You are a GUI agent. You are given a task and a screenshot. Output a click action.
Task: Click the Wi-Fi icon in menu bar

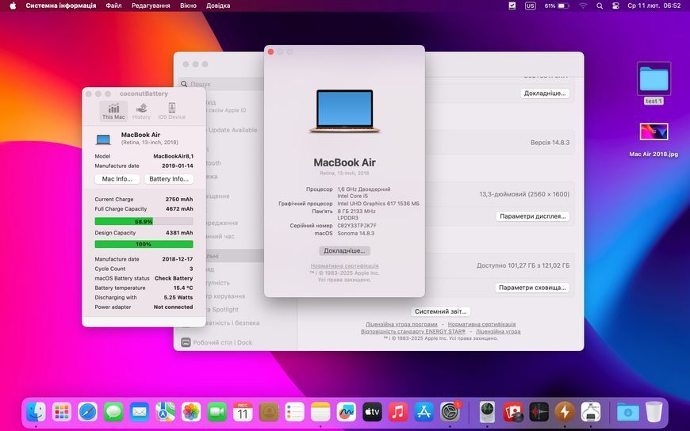[583, 6]
